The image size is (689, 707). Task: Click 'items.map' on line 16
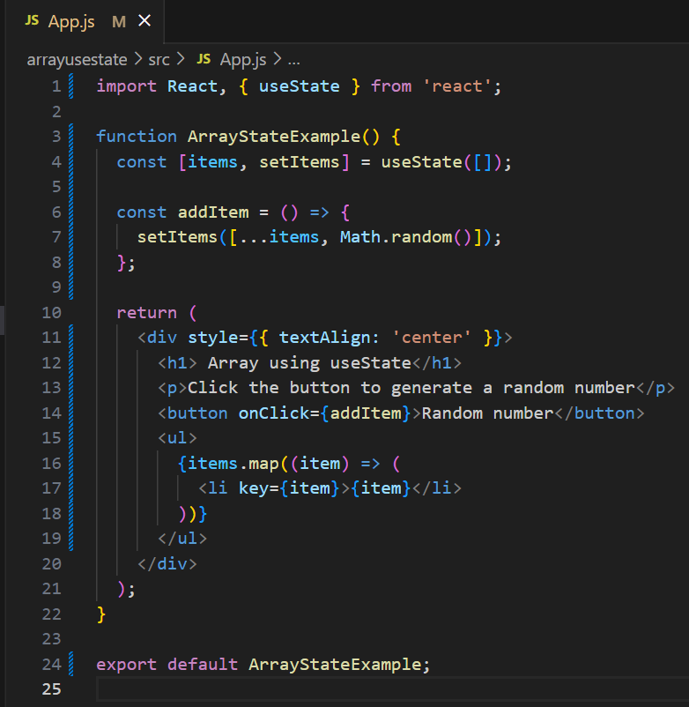pyautogui.click(x=233, y=464)
